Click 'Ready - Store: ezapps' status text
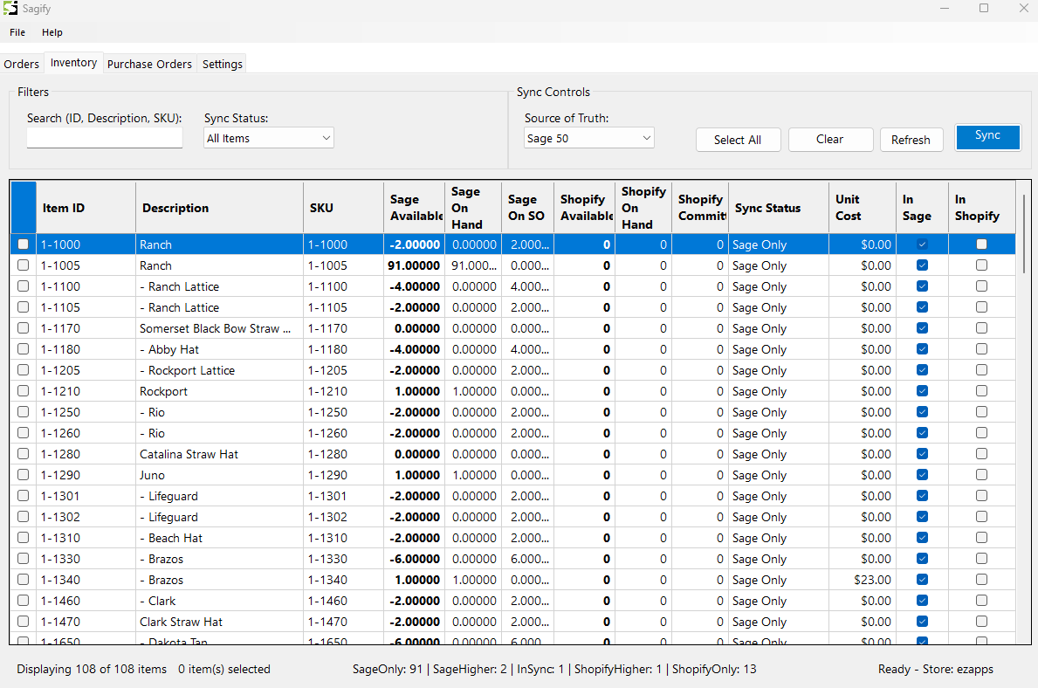1038x688 pixels. coord(935,669)
